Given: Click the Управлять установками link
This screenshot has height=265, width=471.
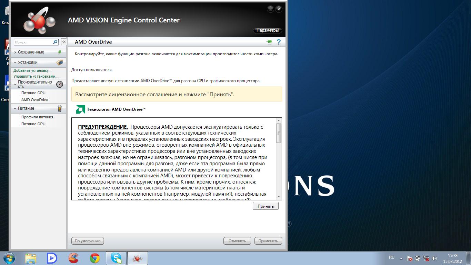Looking at the screenshot, I should (x=36, y=76).
